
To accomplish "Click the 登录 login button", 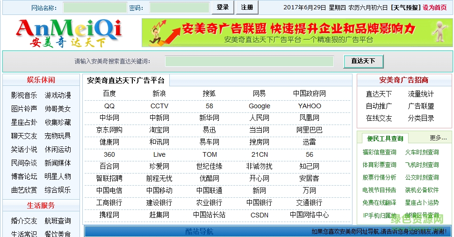I will (223, 7).
